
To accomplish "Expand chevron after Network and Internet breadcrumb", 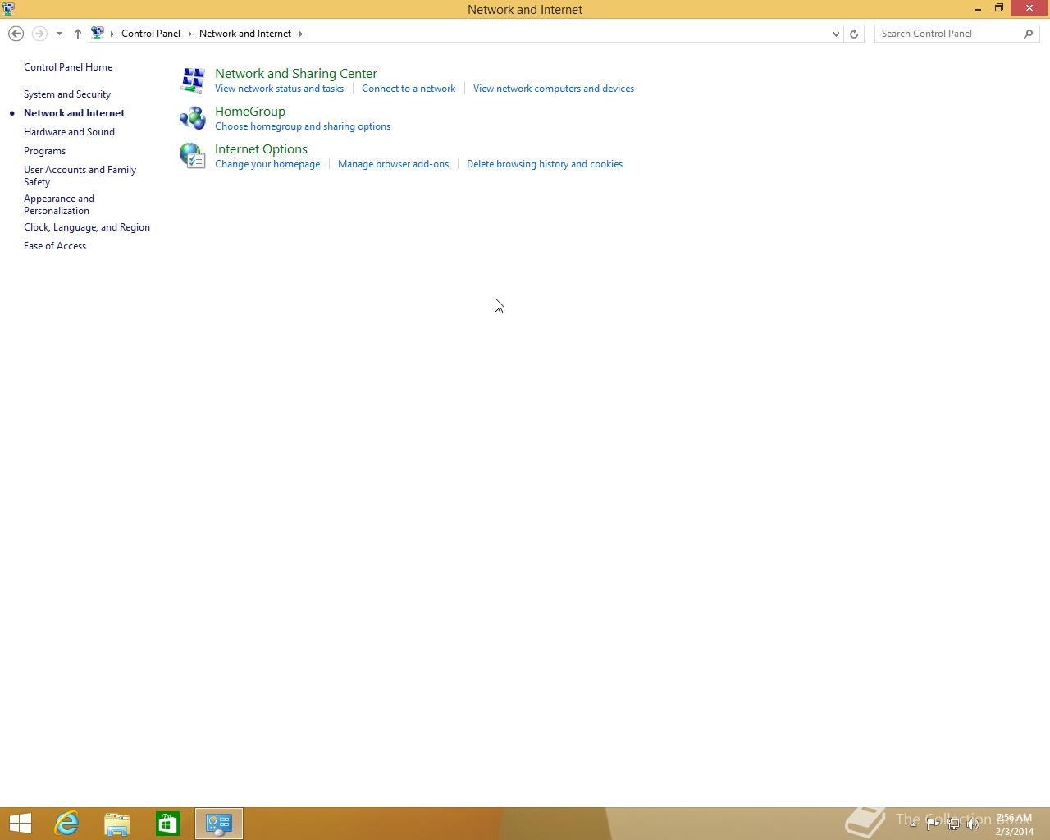I will click(300, 34).
